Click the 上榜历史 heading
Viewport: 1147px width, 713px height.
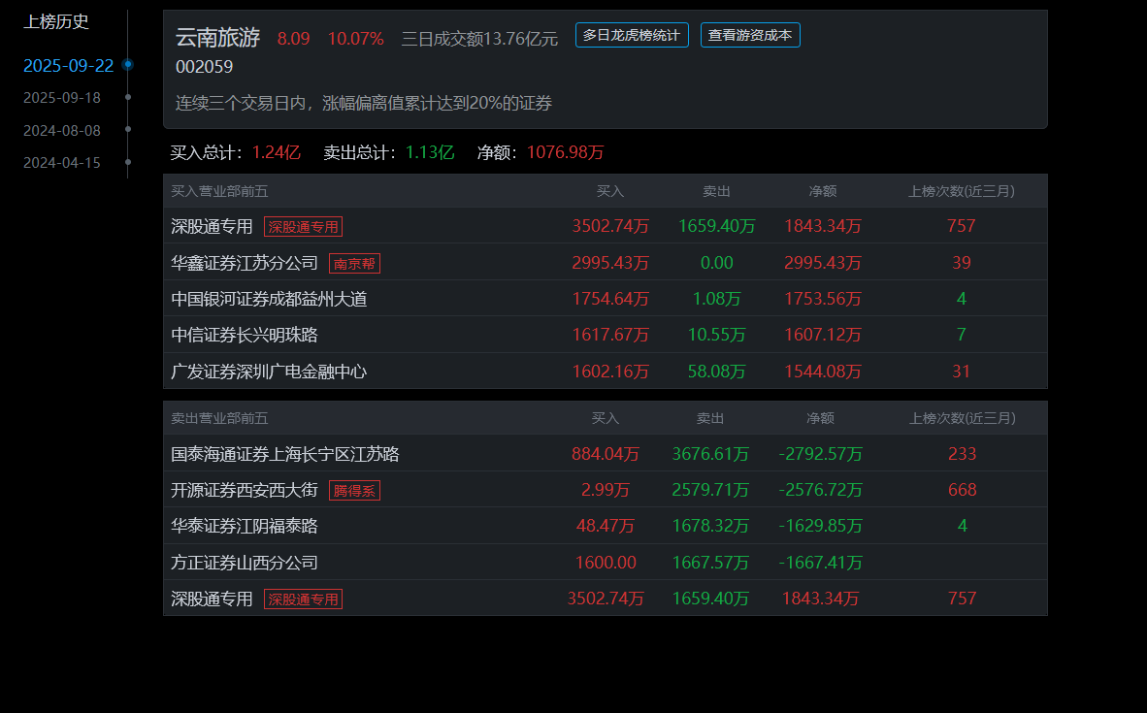(x=56, y=22)
